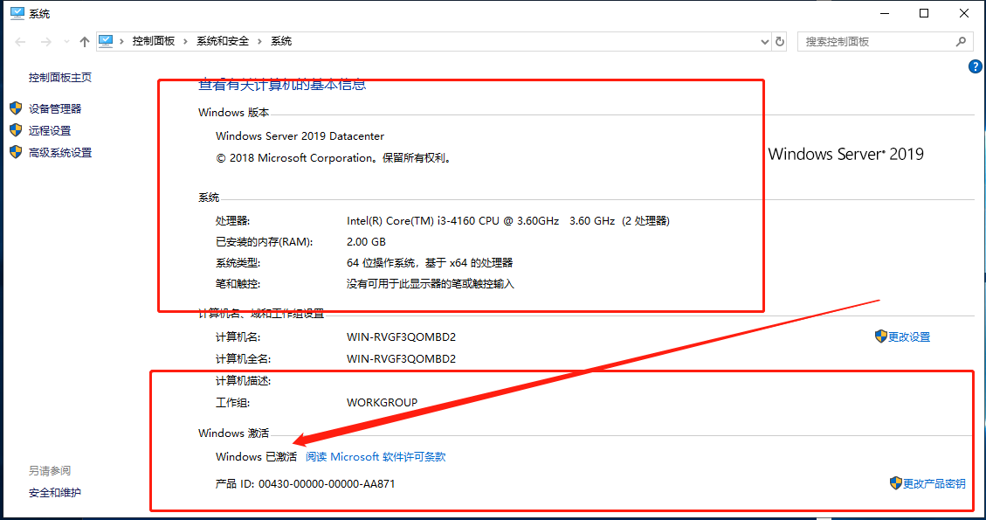Refresh the address bar view
Image resolution: width=986 pixels, height=520 pixels.
click(x=780, y=42)
